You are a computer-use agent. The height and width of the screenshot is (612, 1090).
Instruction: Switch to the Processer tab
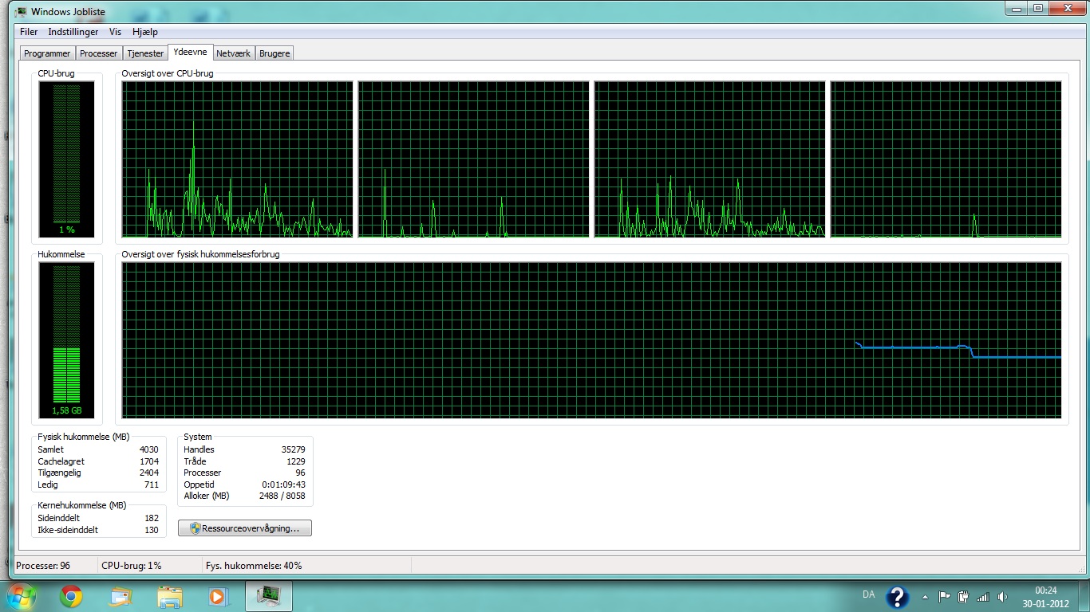(x=99, y=53)
